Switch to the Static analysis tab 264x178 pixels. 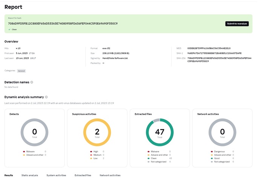tap(30, 175)
